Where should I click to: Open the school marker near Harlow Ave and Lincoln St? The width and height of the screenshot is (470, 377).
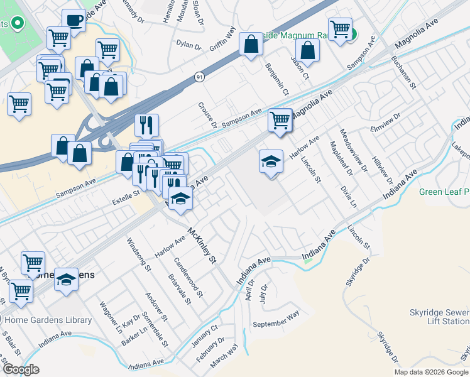[271, 163]
